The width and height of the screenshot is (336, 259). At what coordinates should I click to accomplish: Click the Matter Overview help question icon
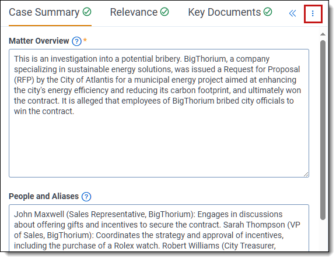tap(76, 41)
